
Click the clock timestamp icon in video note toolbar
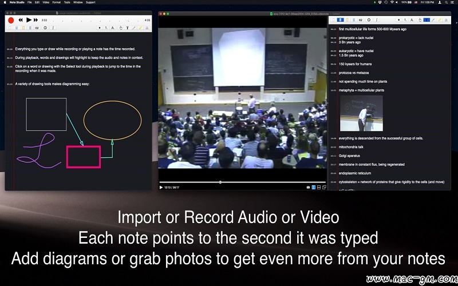click(369, 20)
